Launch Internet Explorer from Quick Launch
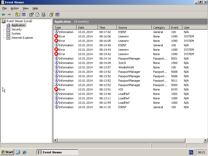Viewport: 208px width, 156px height. pyautogui.click(x=24, y=152)
